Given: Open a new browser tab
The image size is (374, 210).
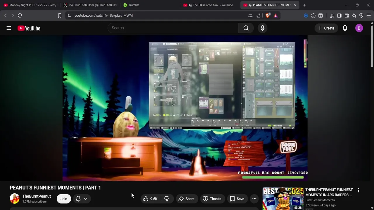Looking at the screenshot, I should click(x=304, y=5).
